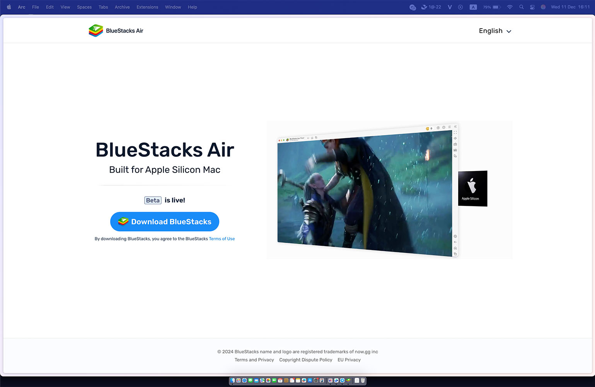The image size is (595, 387).
Task: Open the Arc application menu
Action: tap(22, 7)
